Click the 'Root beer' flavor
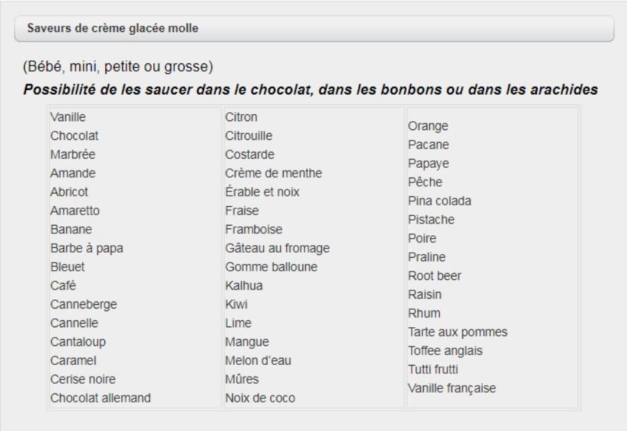The width and height of the screenshot is (627, 431). tap(435, 276)
